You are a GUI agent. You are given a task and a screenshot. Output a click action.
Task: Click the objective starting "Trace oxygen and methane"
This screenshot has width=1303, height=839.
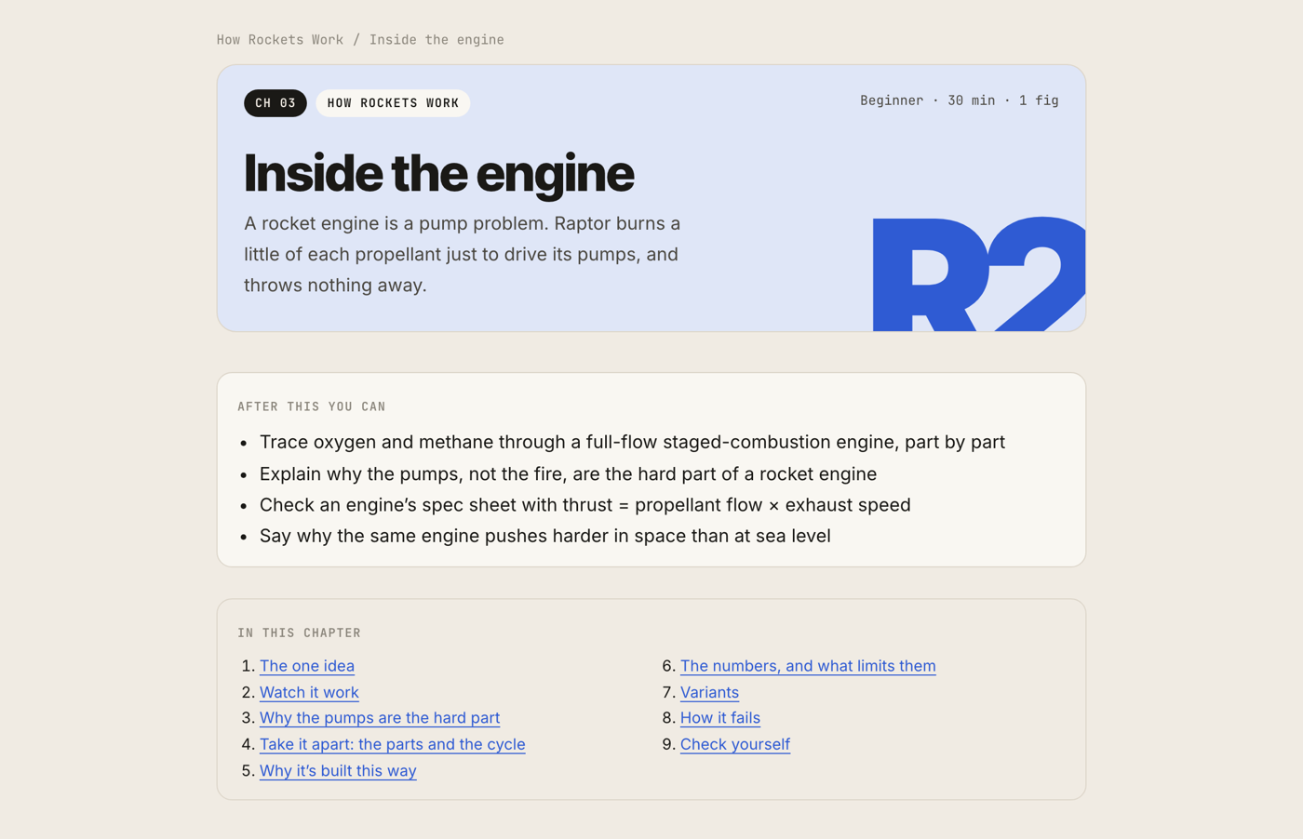pyautogui.click(x=632, y=442)
